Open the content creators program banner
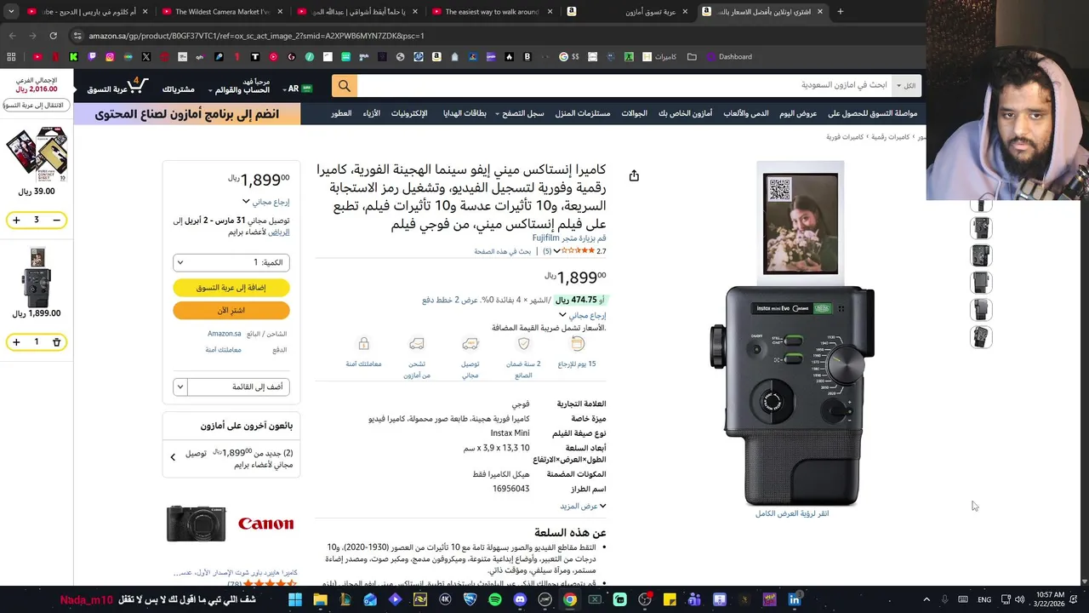 [x=187, y=114]
